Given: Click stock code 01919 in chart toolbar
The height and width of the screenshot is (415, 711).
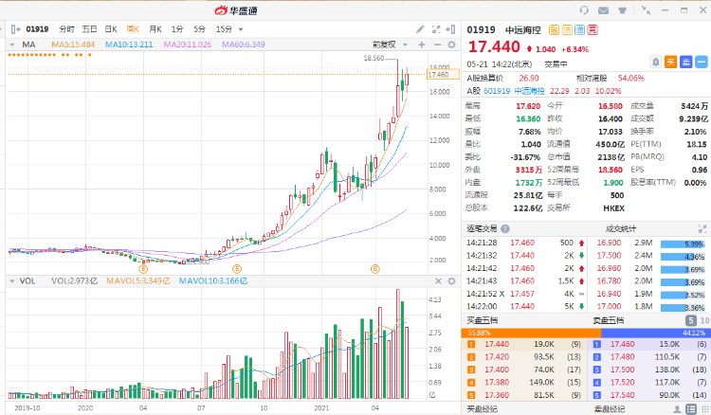Looking at the screenshot, I should pos(37,29).
